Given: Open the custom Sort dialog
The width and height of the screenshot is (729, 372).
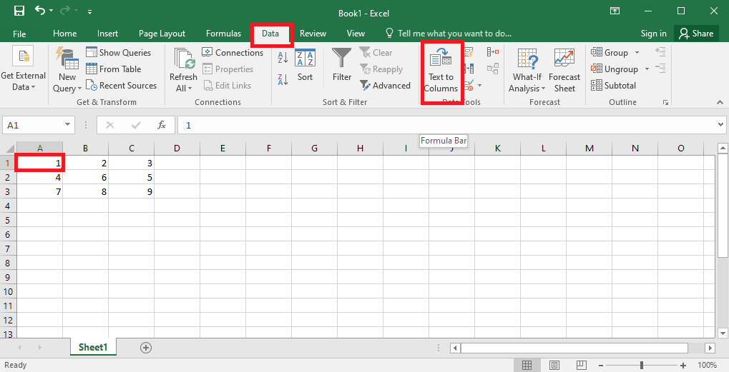Looking at the screenshot, I should click(x=305, y=65).
